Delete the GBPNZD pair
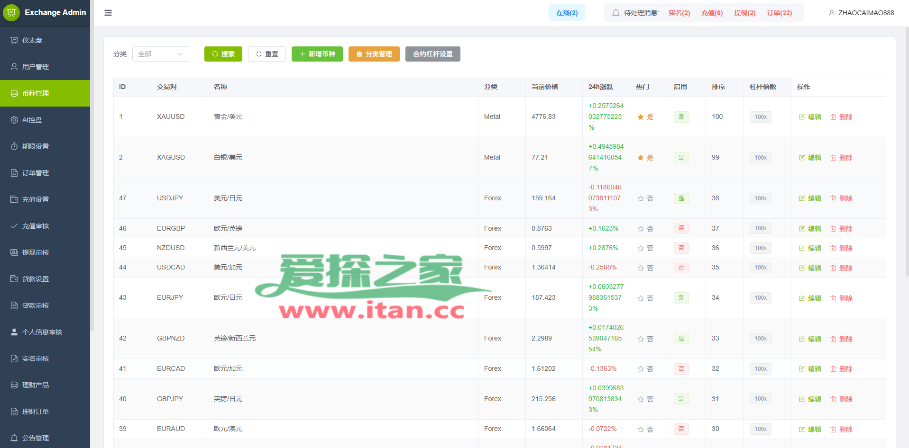 coord(841,339)
